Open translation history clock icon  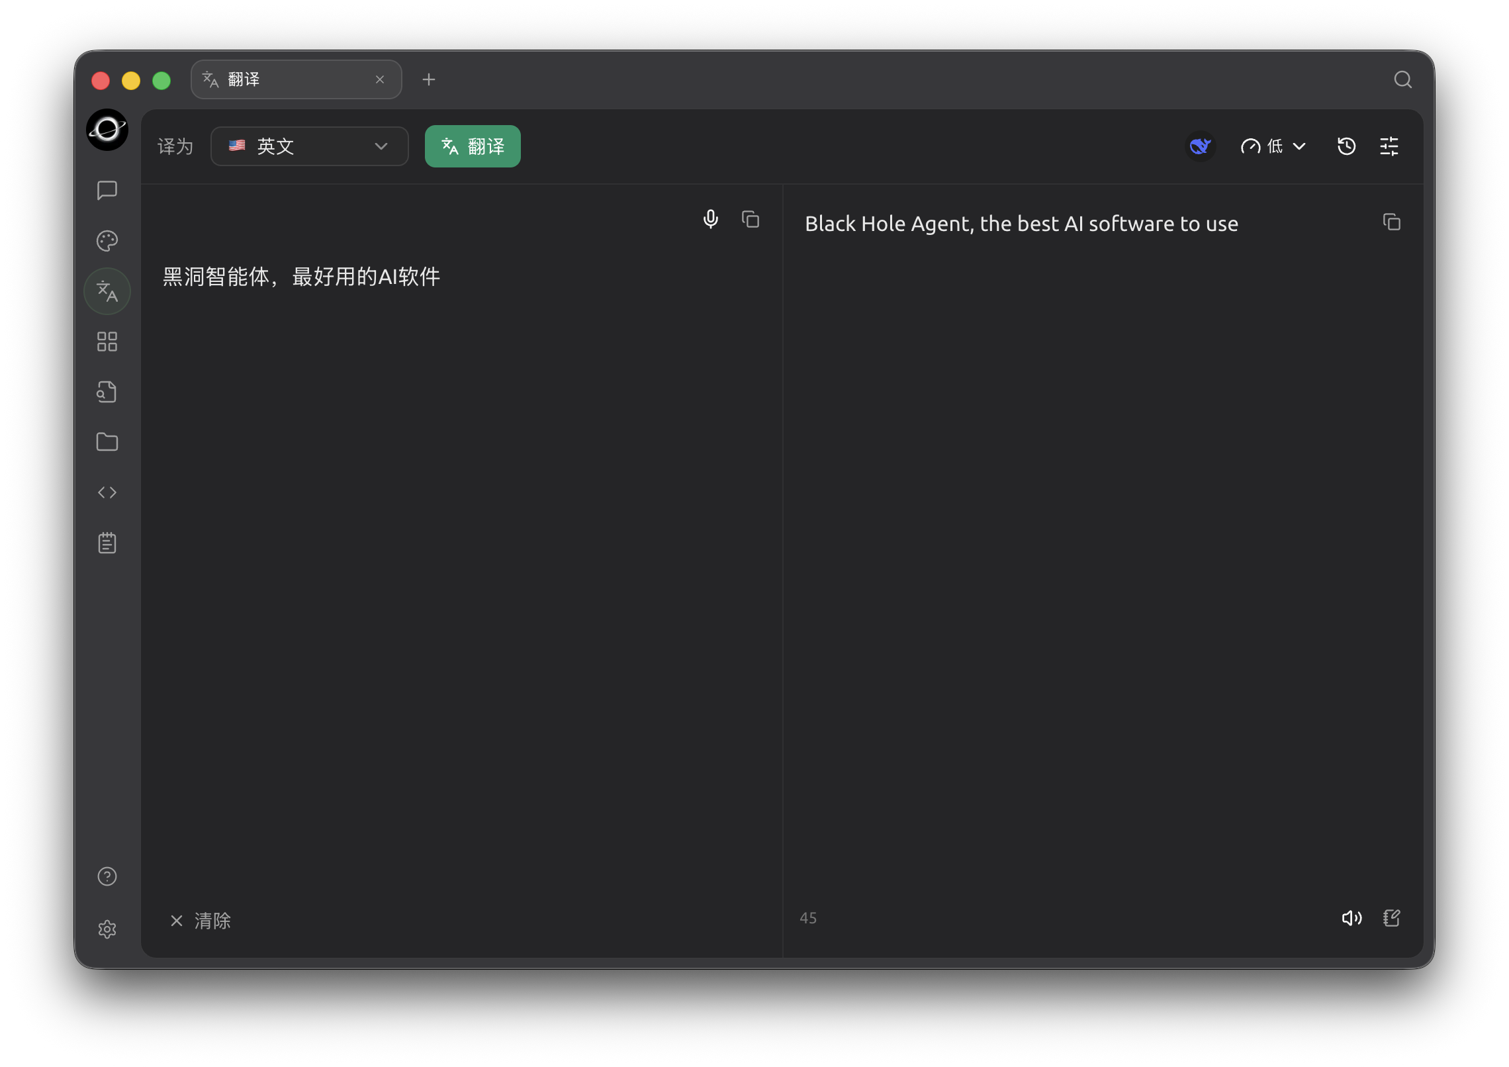coord(1346,146)
